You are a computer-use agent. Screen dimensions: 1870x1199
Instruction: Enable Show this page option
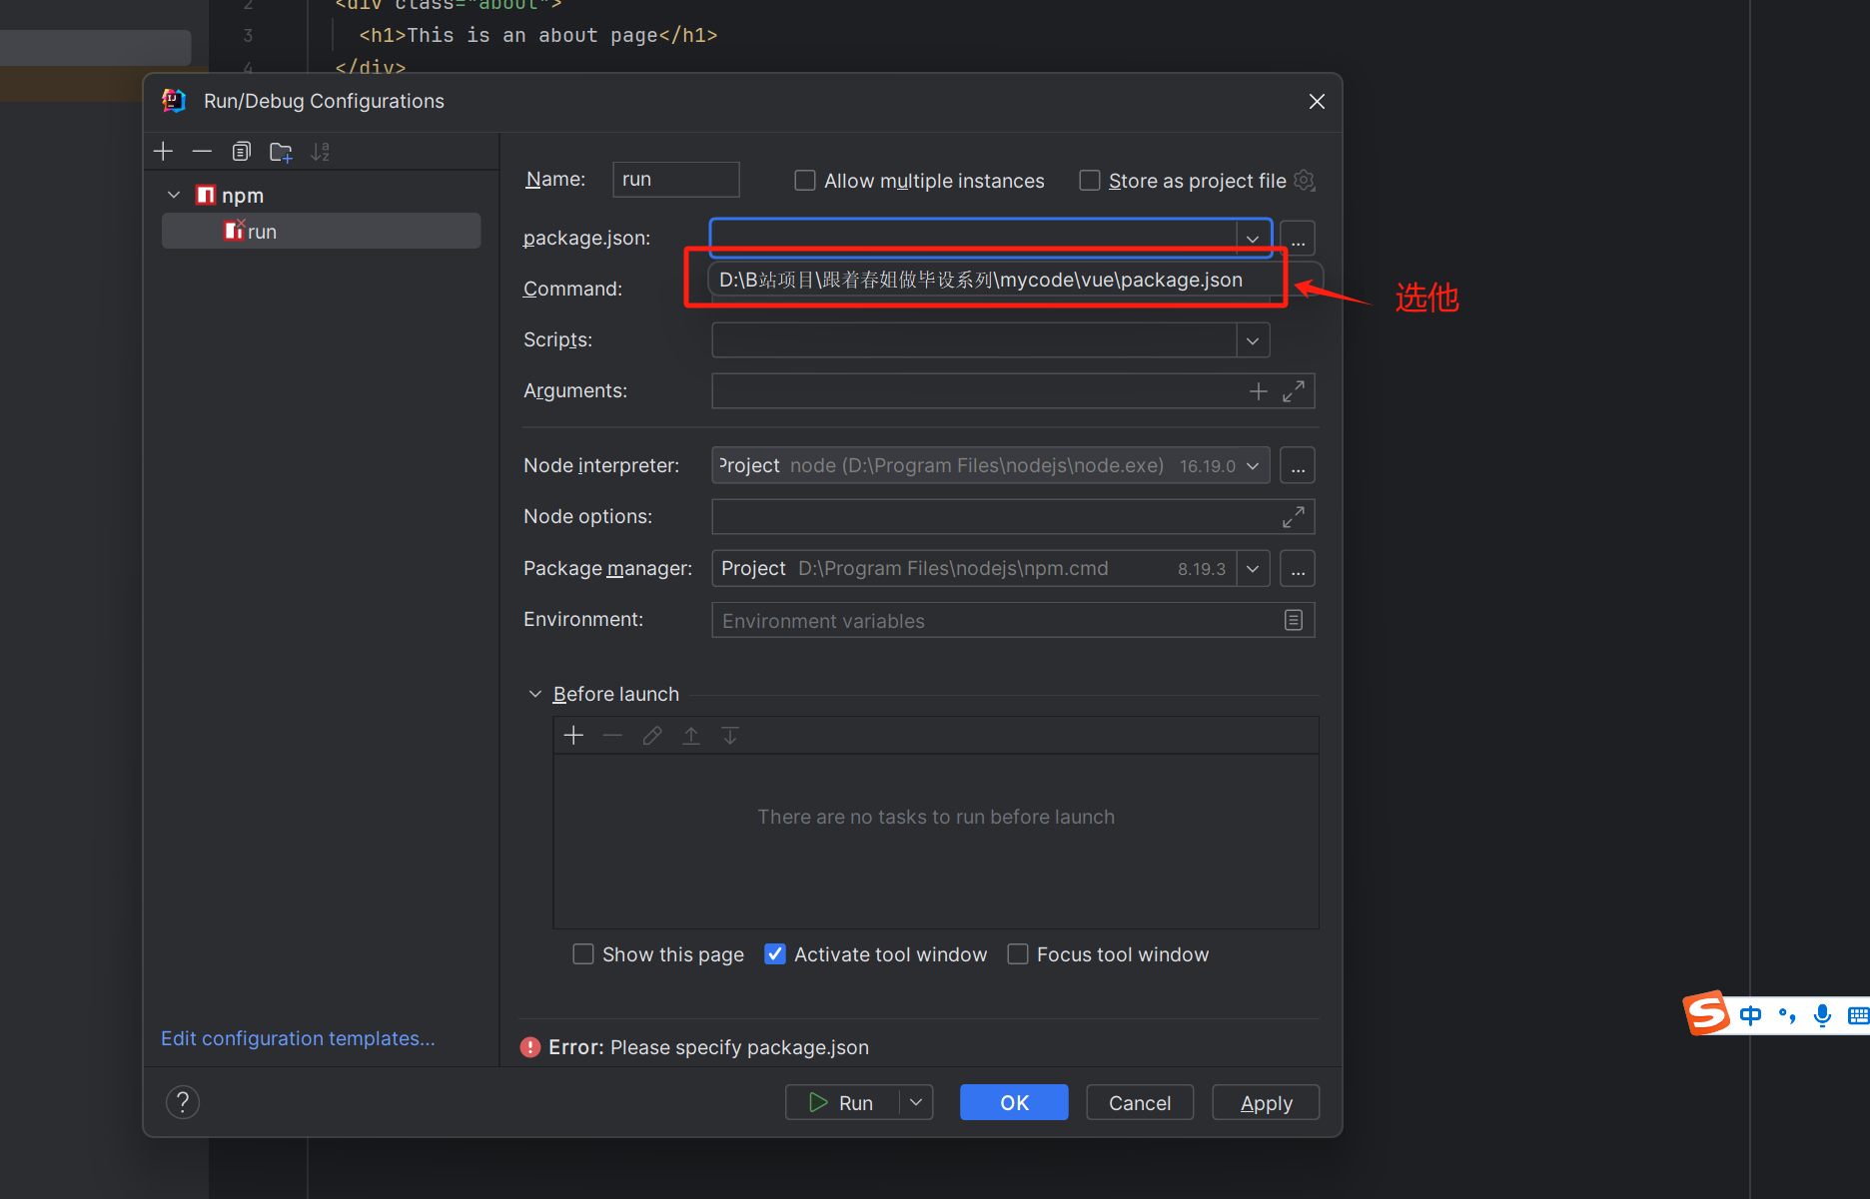coord(583,954)
